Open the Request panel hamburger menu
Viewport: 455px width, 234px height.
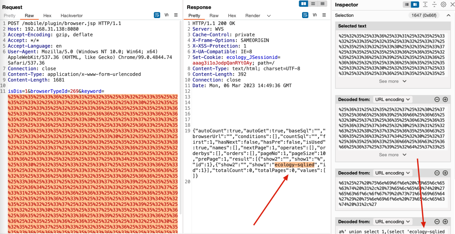(x=176, y=16)
